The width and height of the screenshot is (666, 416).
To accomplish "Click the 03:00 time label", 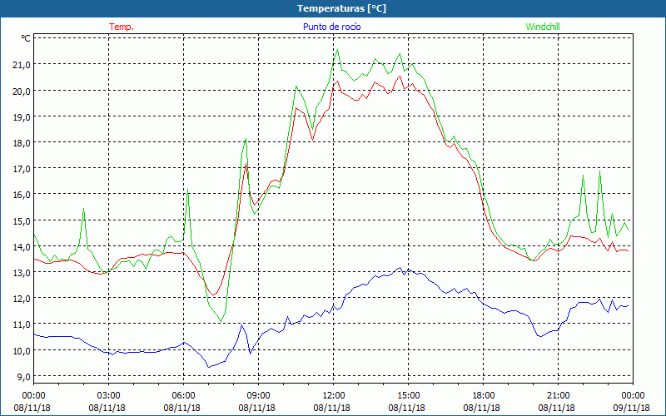I will [109, 396].
